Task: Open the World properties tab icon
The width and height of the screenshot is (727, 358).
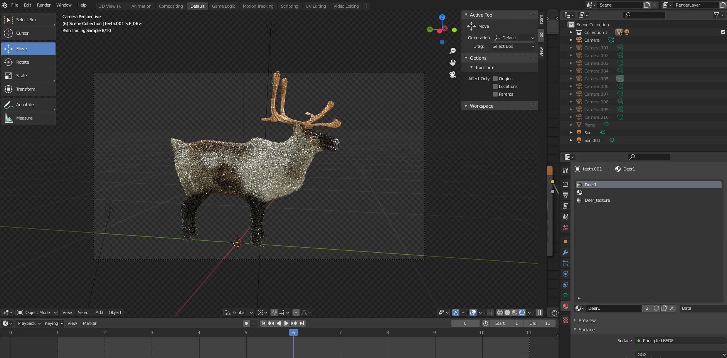Action: coord(565,228)
